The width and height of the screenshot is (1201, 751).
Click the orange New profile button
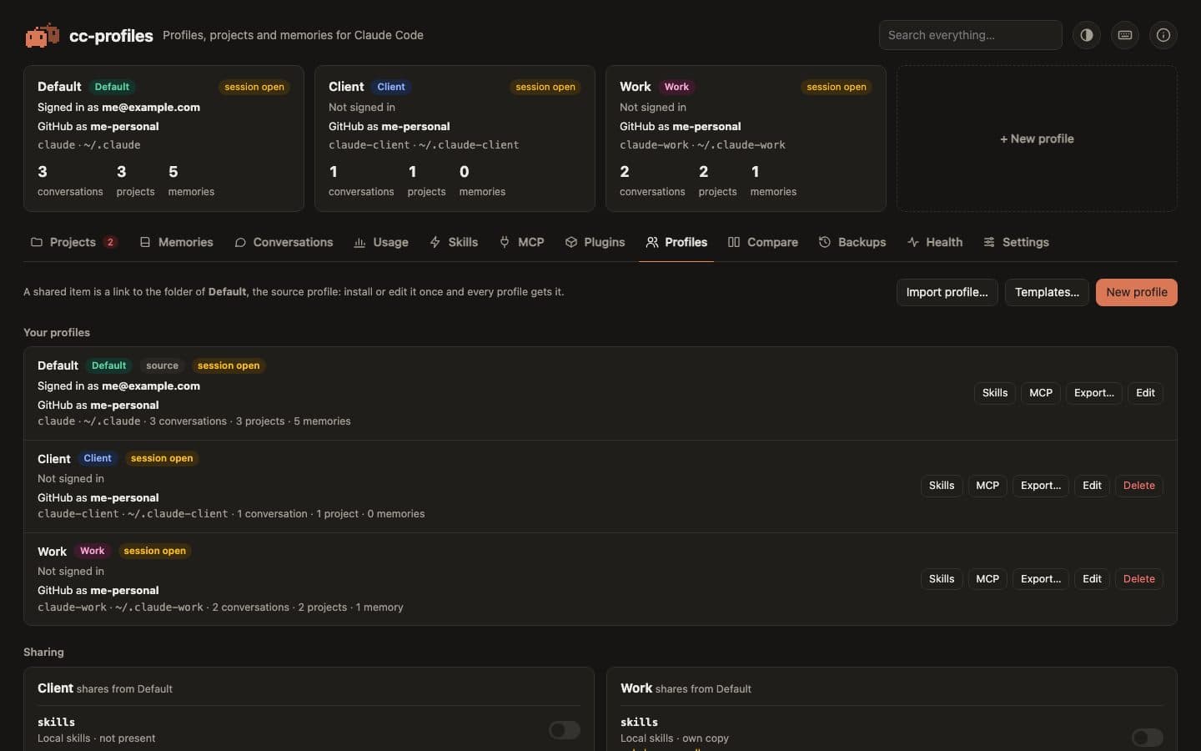[1137, 292]
